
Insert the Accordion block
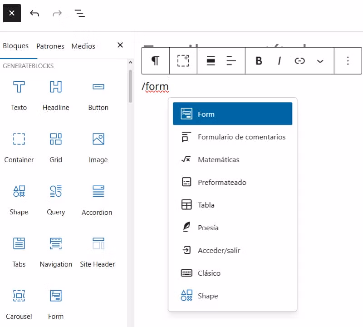pos(97,200)
